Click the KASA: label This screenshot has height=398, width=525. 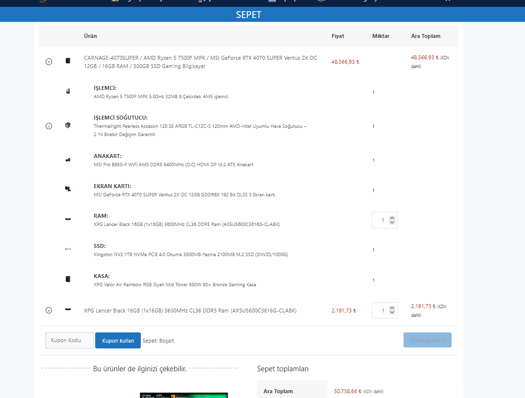point(102,276)
